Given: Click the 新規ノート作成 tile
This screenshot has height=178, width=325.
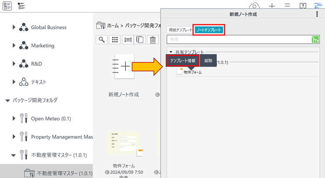Looking at the screenshot, I should tap(124, 66).
